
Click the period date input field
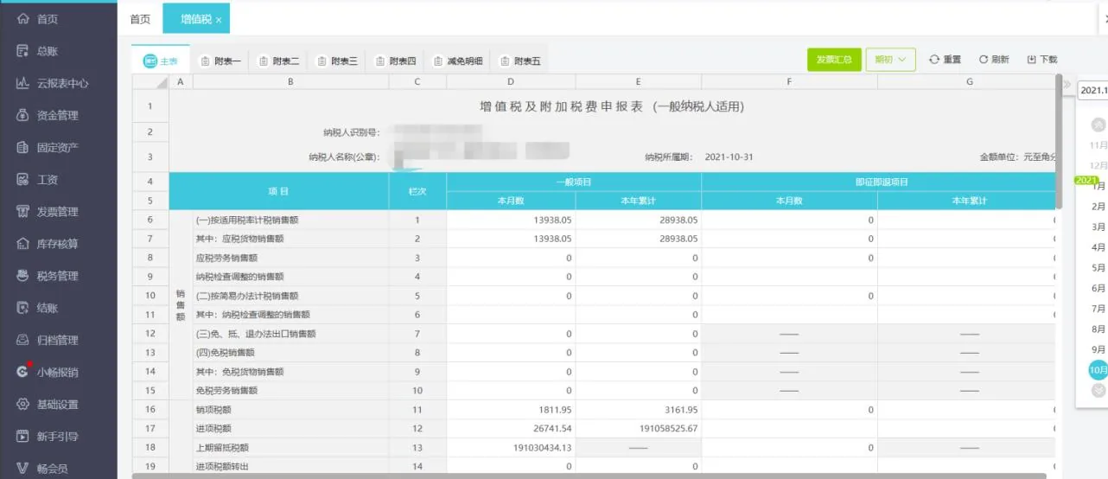point(1092,90)
